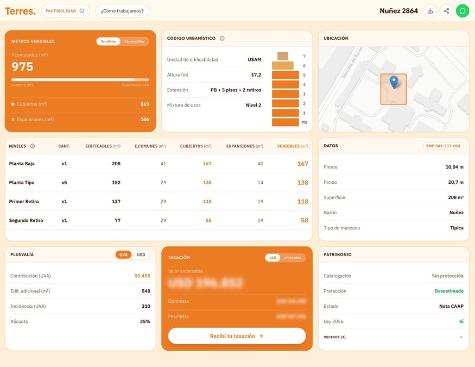Expand the Vecinos (3) section
This screenshot has width=475, height=367.
pos(461,337)
